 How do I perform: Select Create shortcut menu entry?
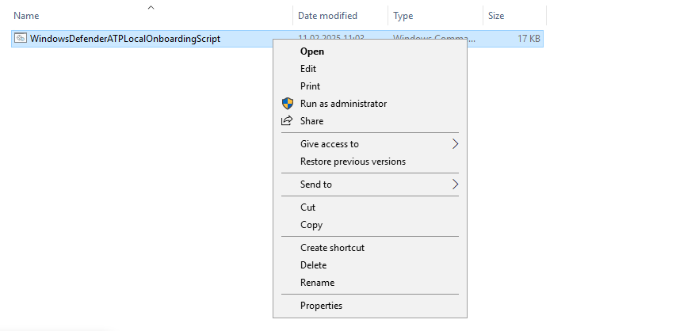coord(332,248)
